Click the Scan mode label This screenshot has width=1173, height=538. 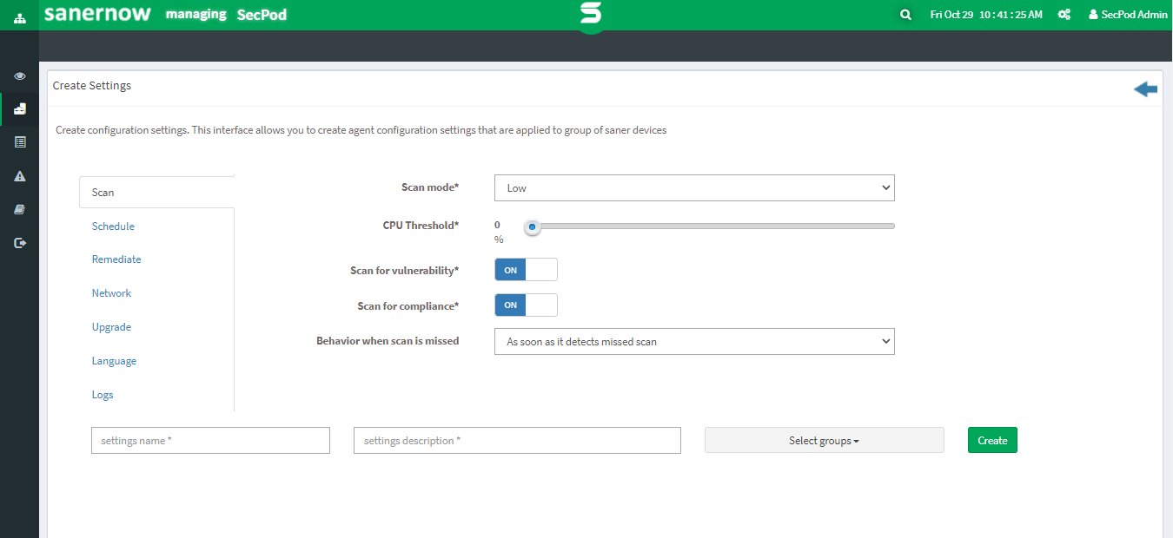click(x=430, y=187)
